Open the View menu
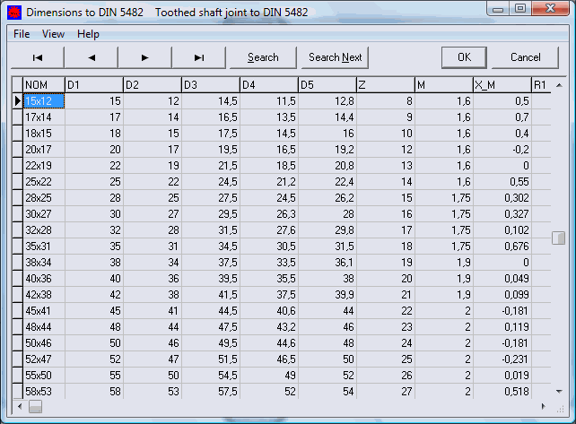The width and height of the screenshot is (576, 424). pyautogui.click(x=53, y=34)
